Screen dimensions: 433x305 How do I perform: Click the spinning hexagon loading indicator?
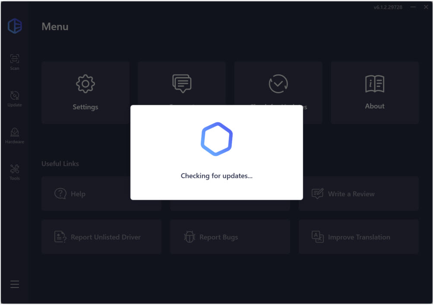click(217, 139)
